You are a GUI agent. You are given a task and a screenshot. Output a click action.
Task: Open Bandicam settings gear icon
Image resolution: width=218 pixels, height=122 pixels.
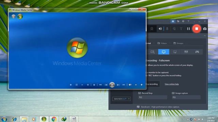(183, 21)
